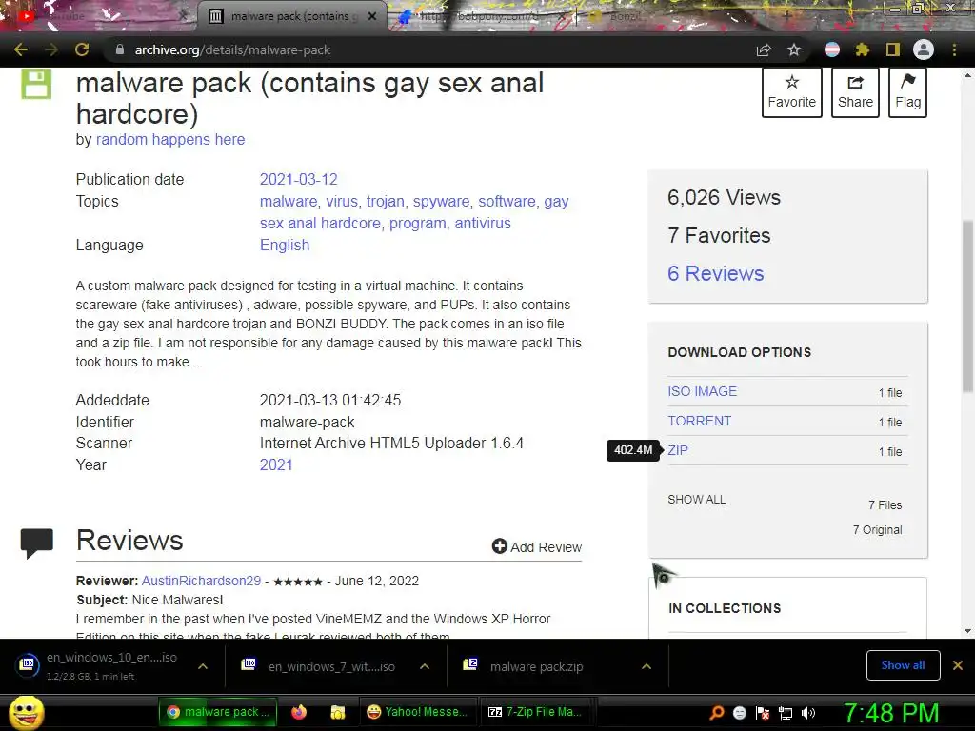Jump to the 6 Reviews link

716,273
